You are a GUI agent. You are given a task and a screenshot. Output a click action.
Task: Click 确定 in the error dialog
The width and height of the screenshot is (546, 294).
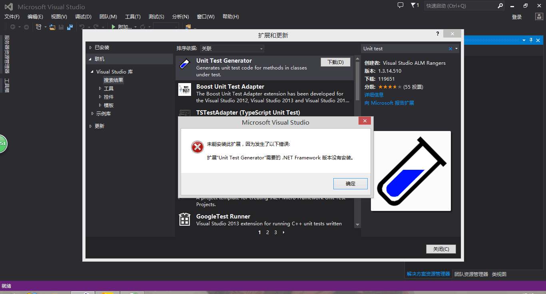tap(350, 184)
